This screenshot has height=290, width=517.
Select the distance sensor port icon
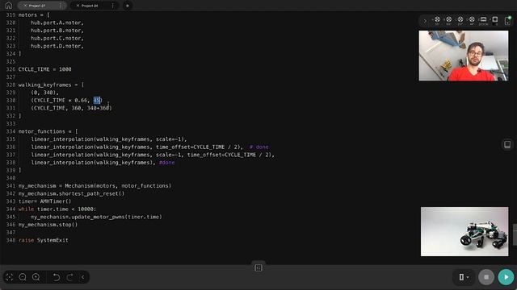(x=483, y=20)
